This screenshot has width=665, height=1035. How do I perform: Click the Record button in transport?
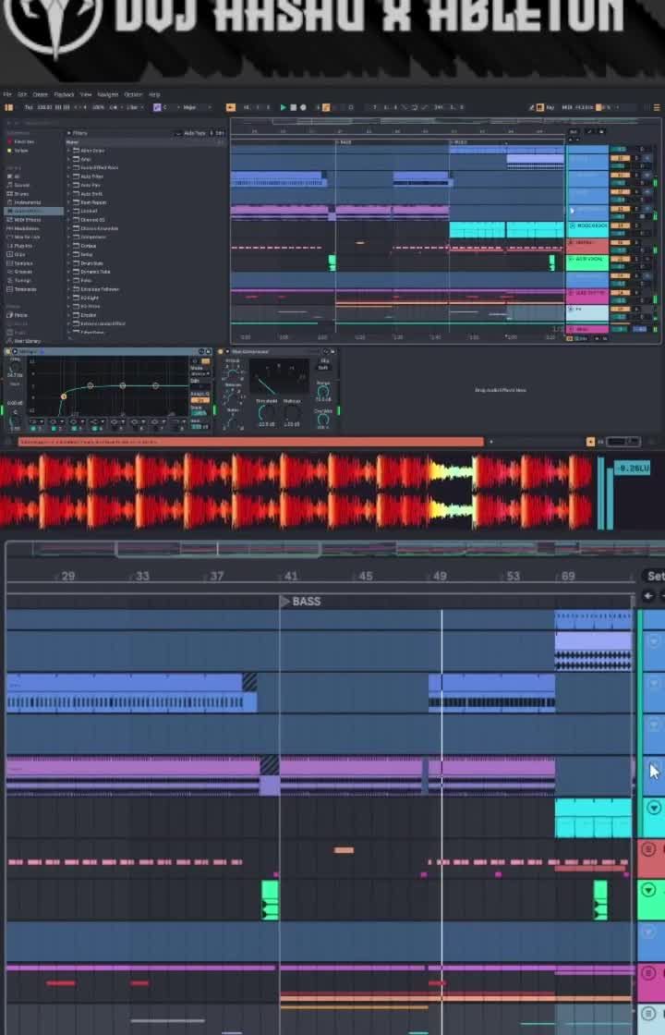pos(303,107)
